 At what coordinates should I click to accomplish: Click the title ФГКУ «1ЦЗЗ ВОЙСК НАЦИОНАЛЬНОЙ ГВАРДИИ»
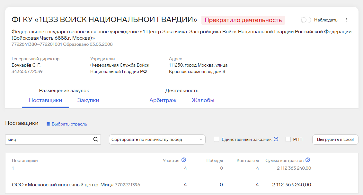pos(104,20)
